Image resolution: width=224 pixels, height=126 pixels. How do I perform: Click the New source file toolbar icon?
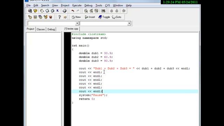(x=30, y=11)
